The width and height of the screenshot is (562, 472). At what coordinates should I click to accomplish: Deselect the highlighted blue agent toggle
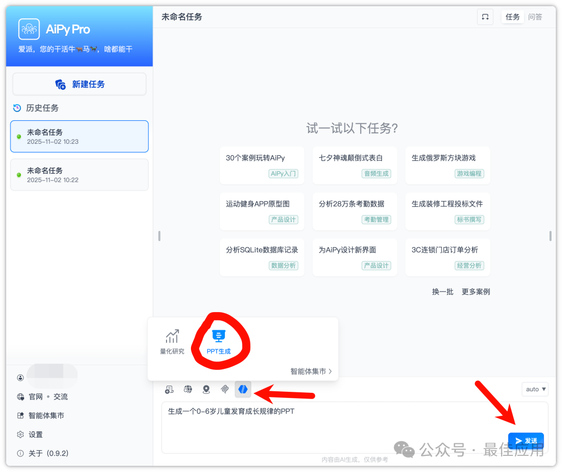[x=242, y=389]
